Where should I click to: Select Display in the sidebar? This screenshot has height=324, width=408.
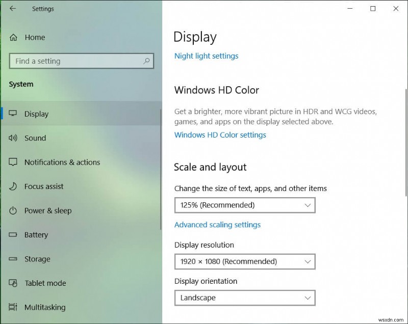coord(81,114)
